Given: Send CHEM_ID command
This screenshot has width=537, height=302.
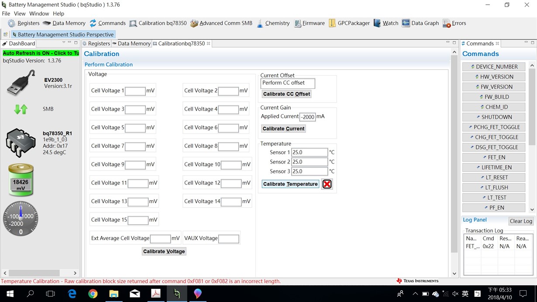Looking at the screenshot, I should coord(494,107).
